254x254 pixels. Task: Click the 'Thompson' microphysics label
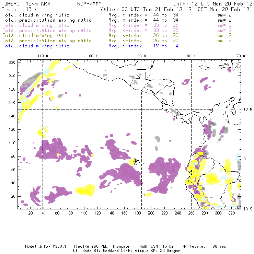pos(121,246)
